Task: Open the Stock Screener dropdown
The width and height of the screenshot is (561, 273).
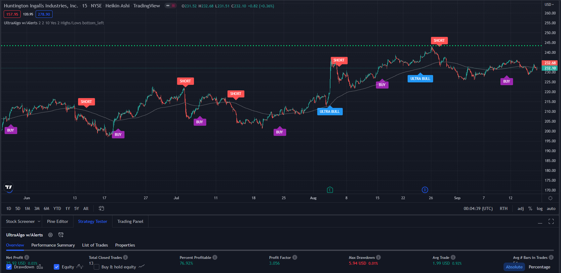Action: tap(22, 221)
